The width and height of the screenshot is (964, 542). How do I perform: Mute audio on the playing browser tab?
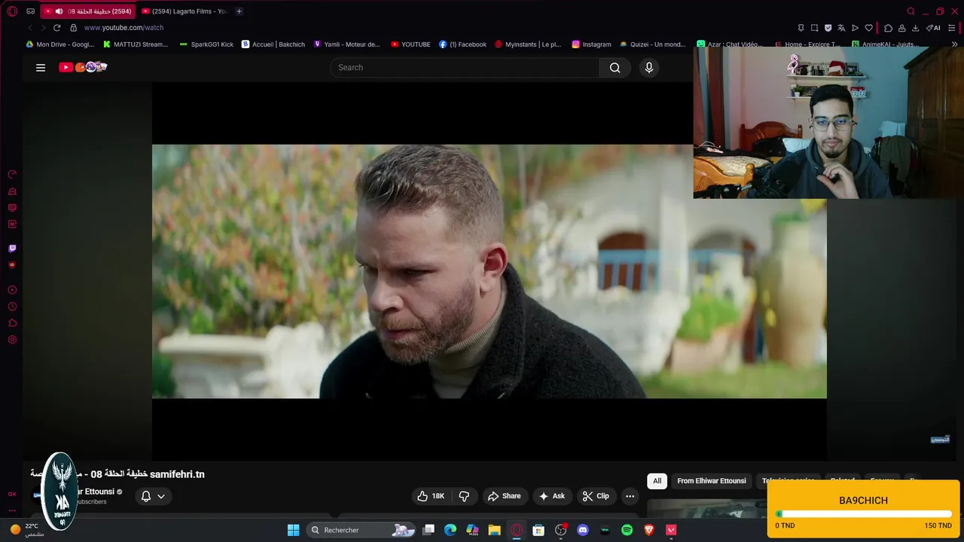tap(59, 11)
